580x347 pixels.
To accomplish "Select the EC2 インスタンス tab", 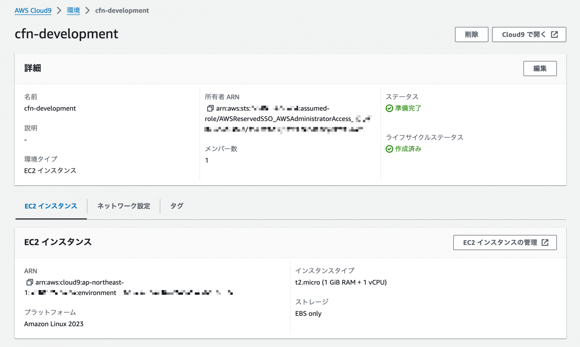I will pyautogui.click(x=50, y=206).
